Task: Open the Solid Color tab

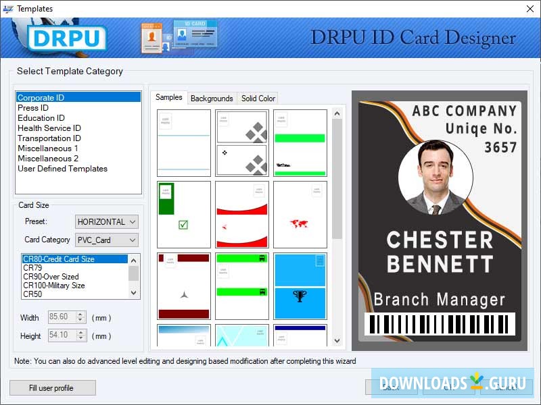Action: pos(258,99)
